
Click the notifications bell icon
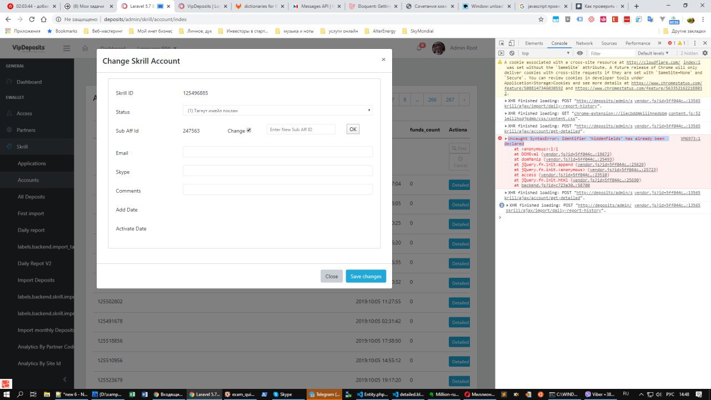[419, 48]
